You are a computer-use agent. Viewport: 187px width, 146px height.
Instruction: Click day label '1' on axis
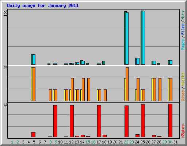point(12,142)
